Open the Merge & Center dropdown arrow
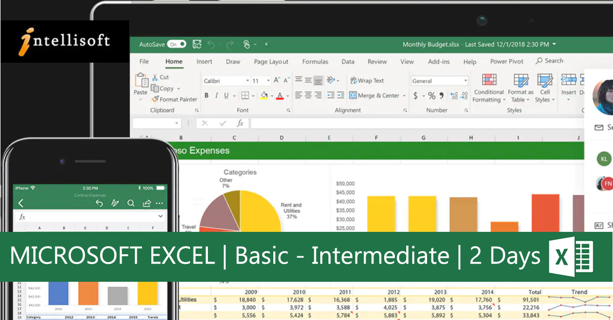The width and height of the screenshot is (613, 320). (x=404, y=96)
